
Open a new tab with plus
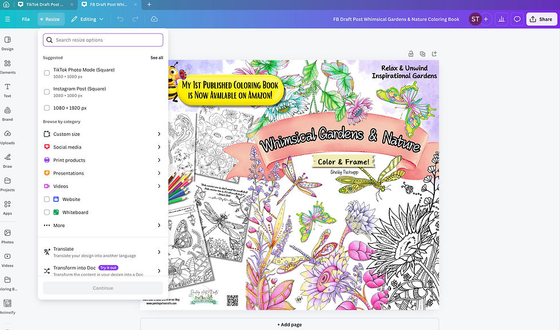point(149,4)
